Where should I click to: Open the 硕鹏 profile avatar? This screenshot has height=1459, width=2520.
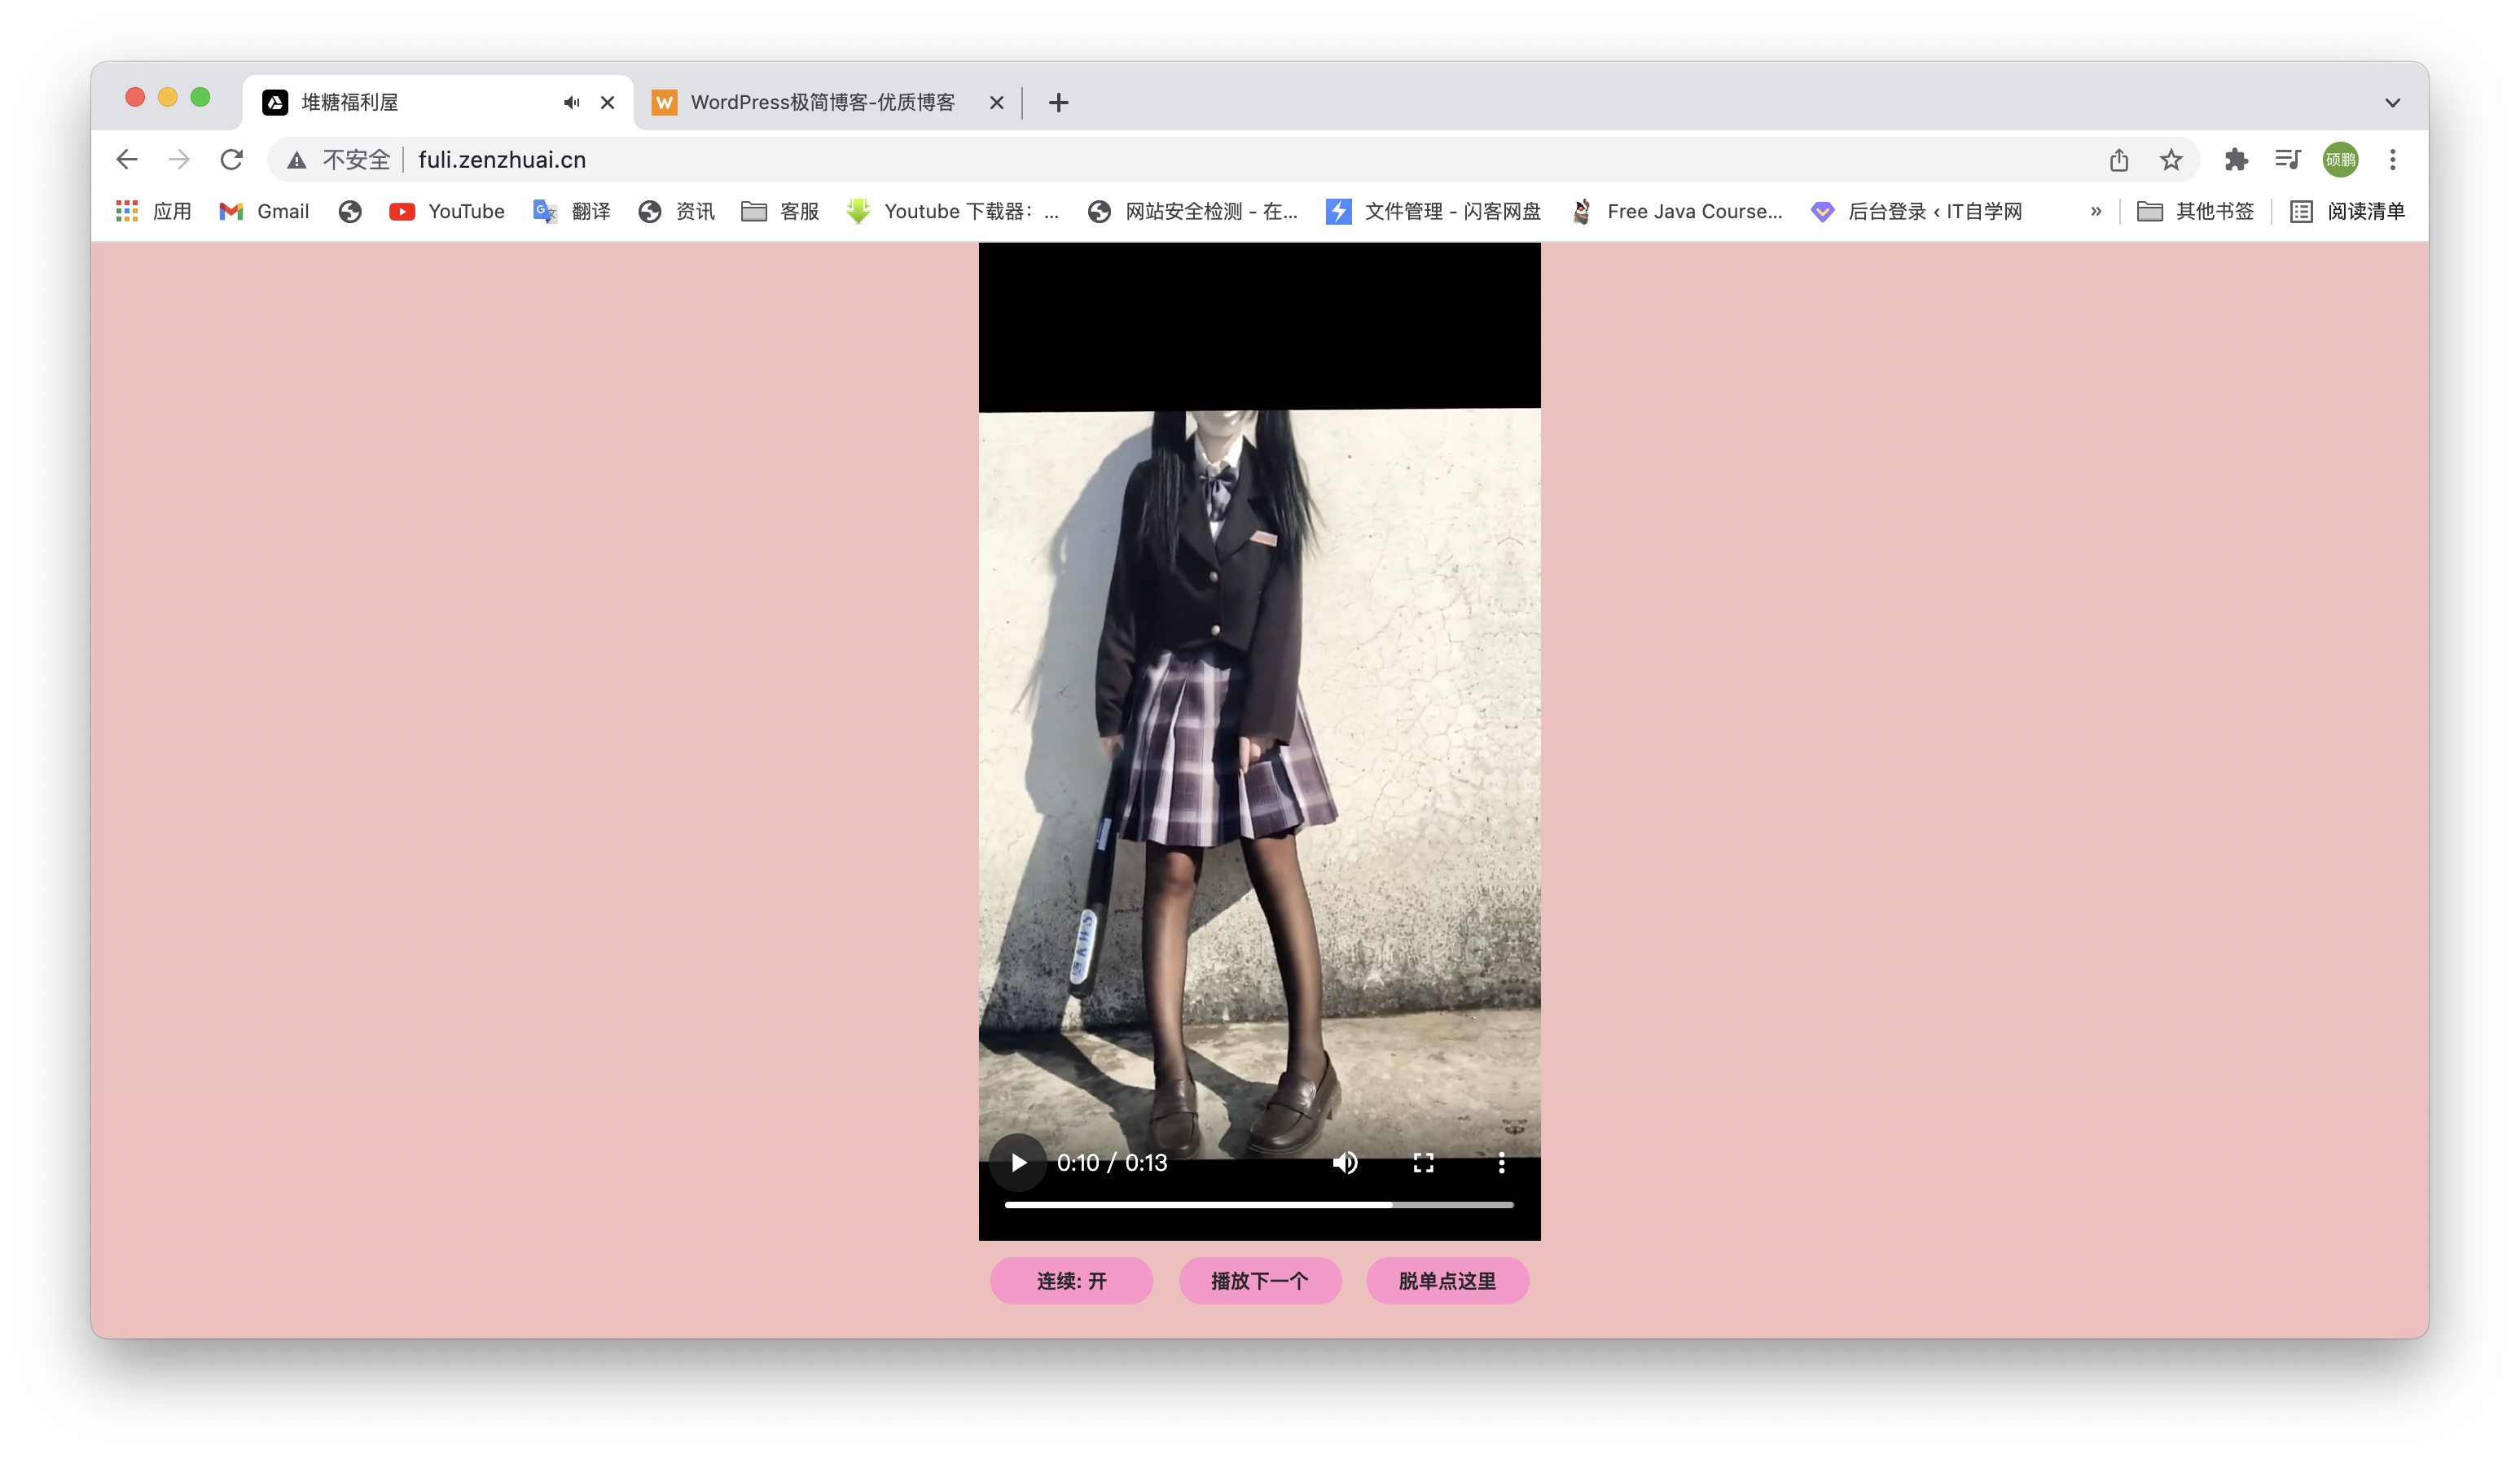(x=2341, y=160)
